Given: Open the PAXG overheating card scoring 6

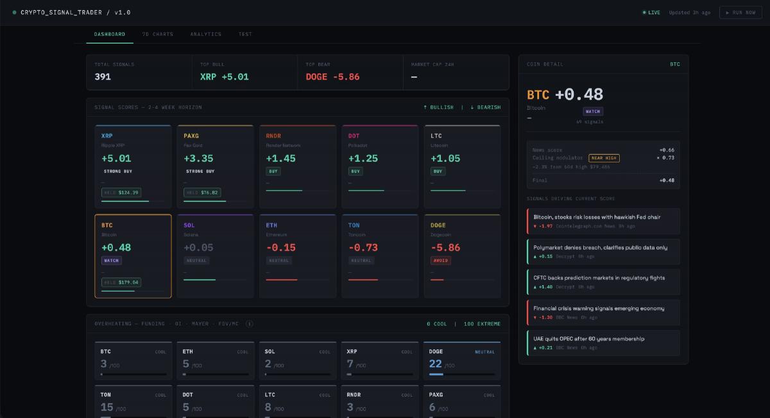Looking at the screenshot, I should (x=462, y=402).
